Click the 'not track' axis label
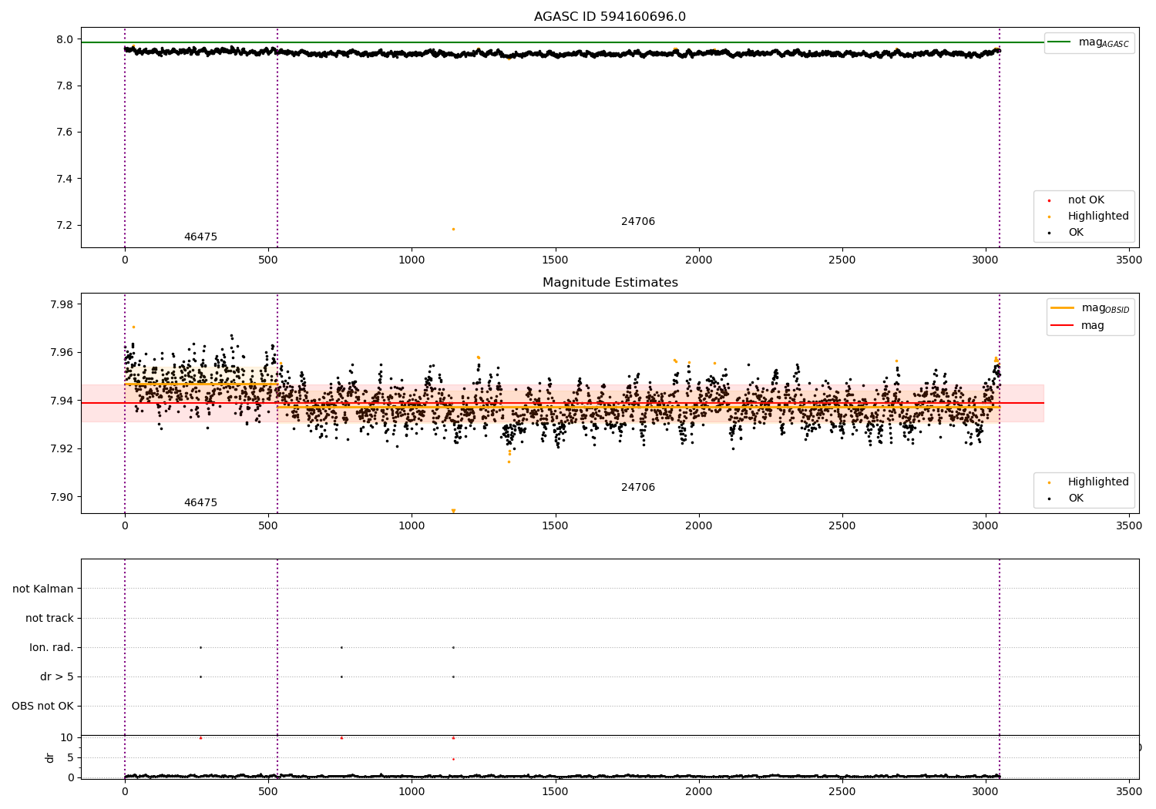The image size is (1156, 809). pos(49,619)
